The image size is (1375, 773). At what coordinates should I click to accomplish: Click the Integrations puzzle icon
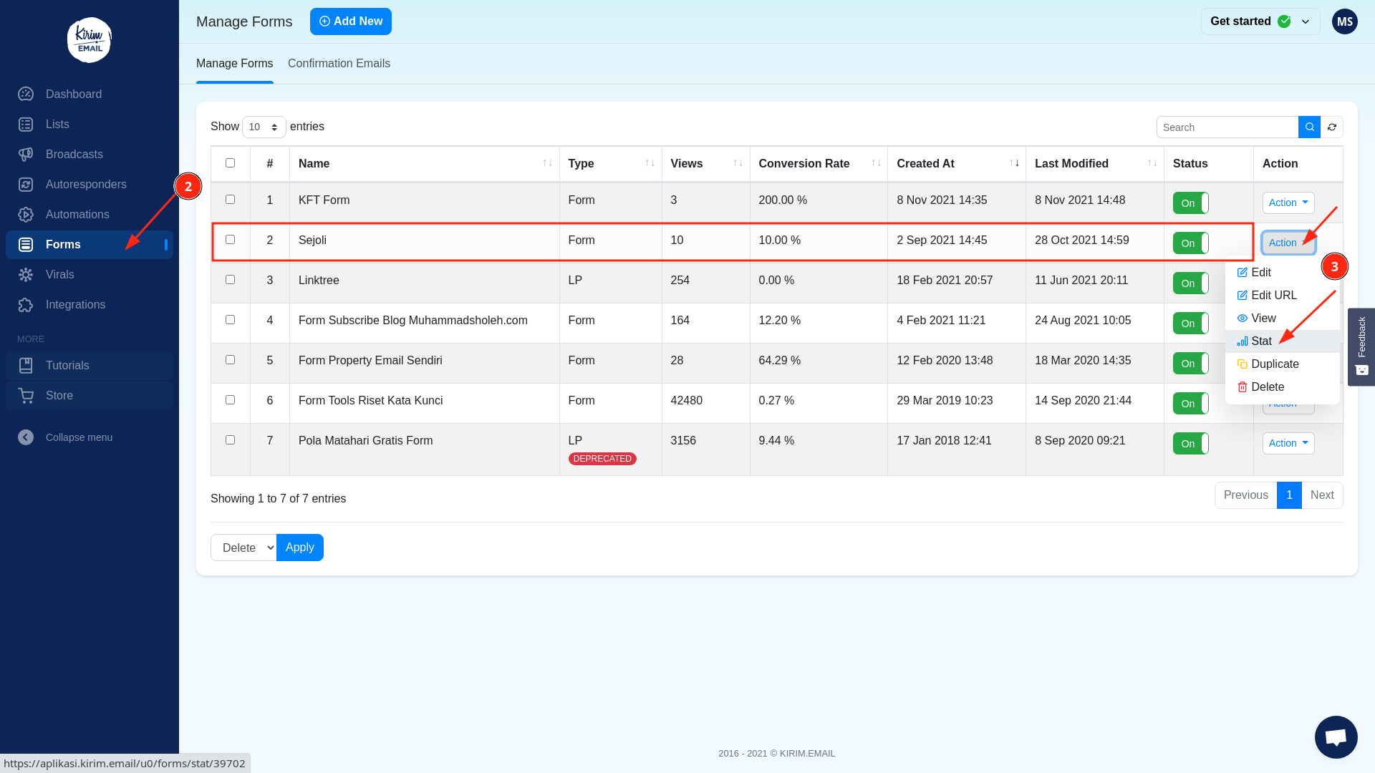pyautogui.click(x=26, y=304)
